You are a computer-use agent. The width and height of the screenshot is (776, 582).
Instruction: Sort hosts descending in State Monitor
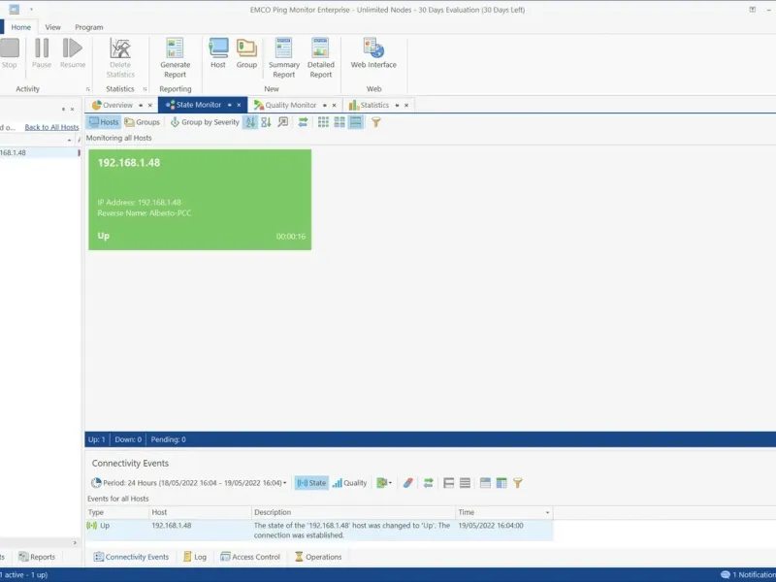pyautogui.click(x=266, y=122)
